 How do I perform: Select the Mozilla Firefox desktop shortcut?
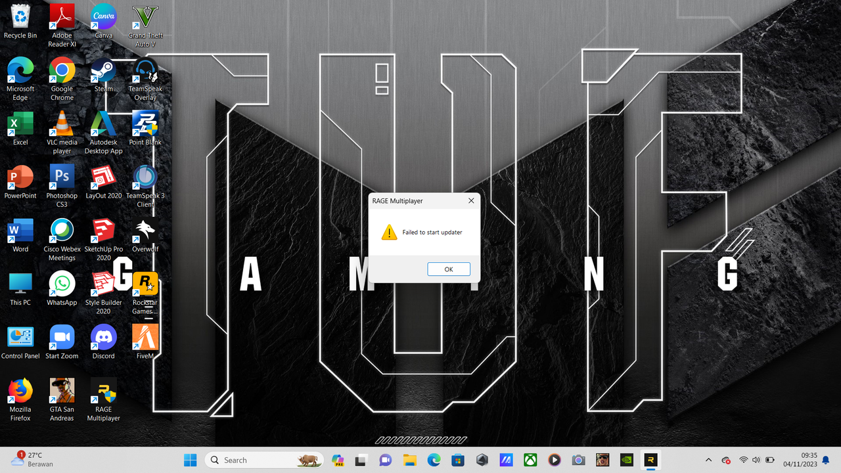click(20, 400)
